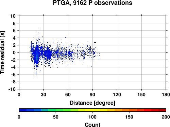The image size is (170, 127).
Task: Click the x-axis tick label 180
Action: 166,94
